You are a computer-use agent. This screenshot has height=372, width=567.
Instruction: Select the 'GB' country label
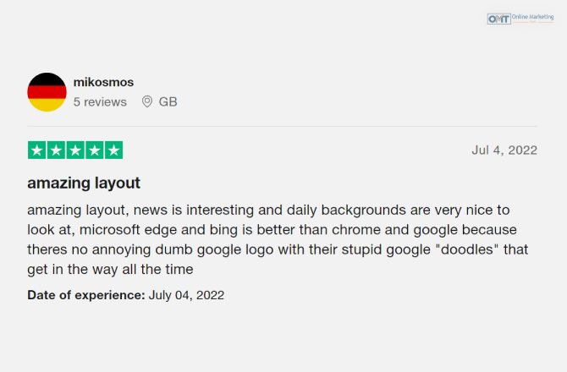pyautogui.click(x=168, y=101)
